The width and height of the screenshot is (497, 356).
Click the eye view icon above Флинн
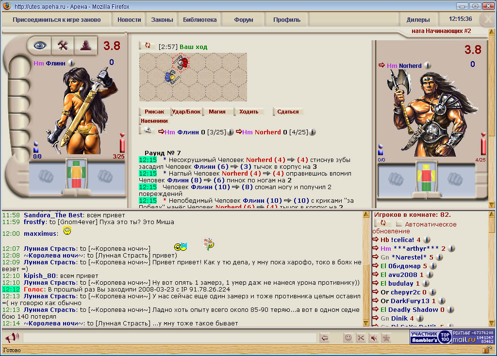(40, 46)
